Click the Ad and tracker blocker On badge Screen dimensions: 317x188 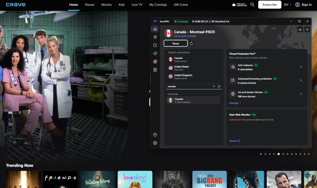(x=266, y=92)
